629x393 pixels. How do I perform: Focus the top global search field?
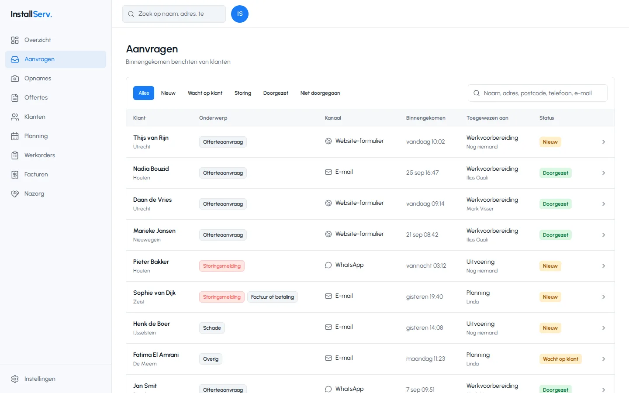[174, 14]
